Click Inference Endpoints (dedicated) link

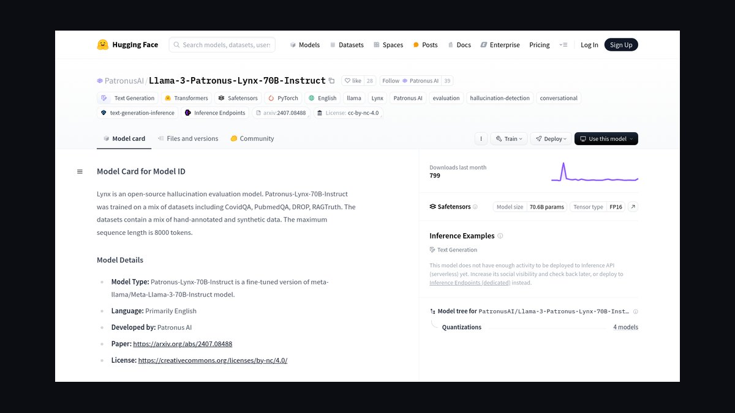click(470, 283)
